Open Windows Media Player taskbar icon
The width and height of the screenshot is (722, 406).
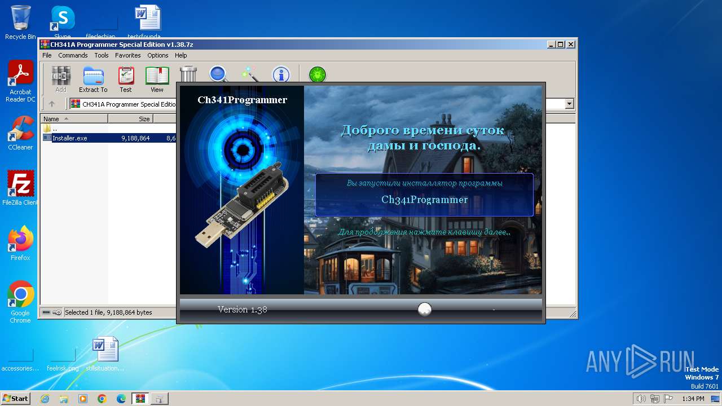[83, 399]
